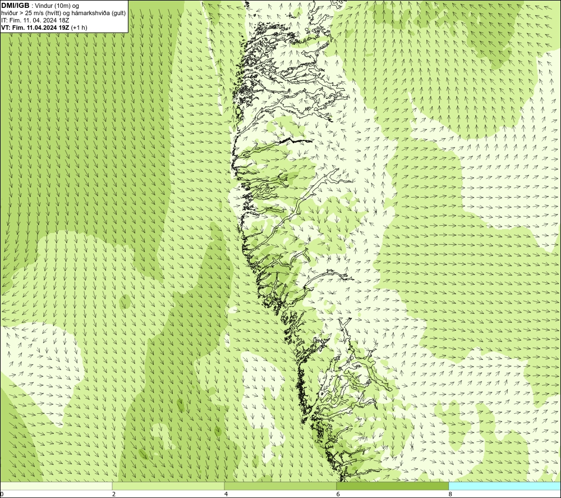
Task: Click the 2–4 m/s light green band
Action: (168, 486)
